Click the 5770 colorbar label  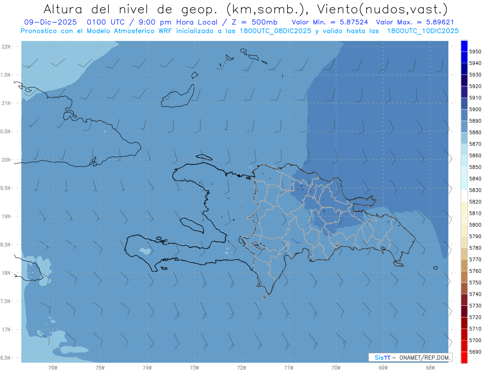pos(475,260)
